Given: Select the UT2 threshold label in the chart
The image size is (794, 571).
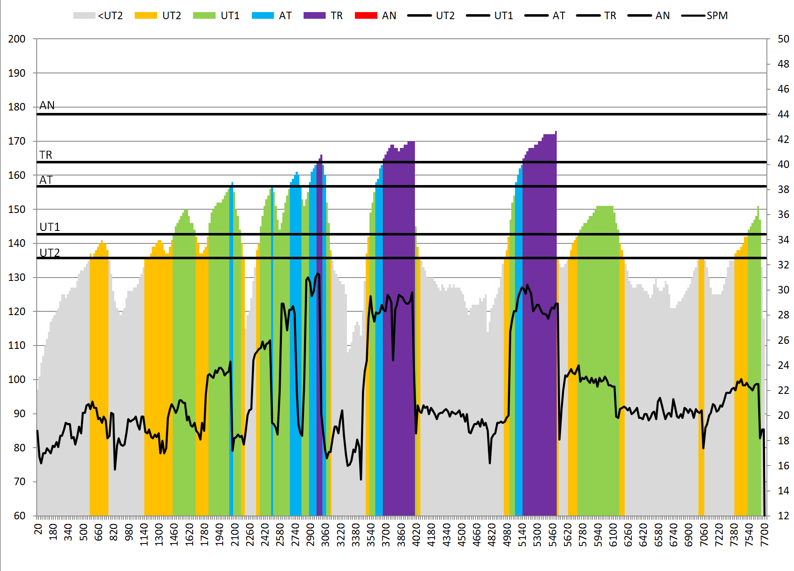Looking at the screenshot, I should [x=50, y=253].
